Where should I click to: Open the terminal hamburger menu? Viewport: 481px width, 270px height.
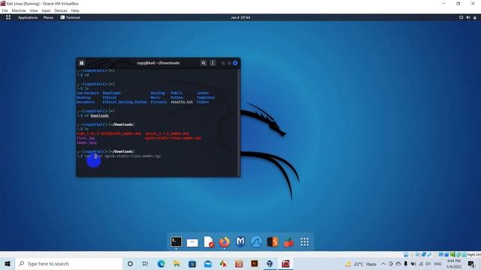pos(213,63)
